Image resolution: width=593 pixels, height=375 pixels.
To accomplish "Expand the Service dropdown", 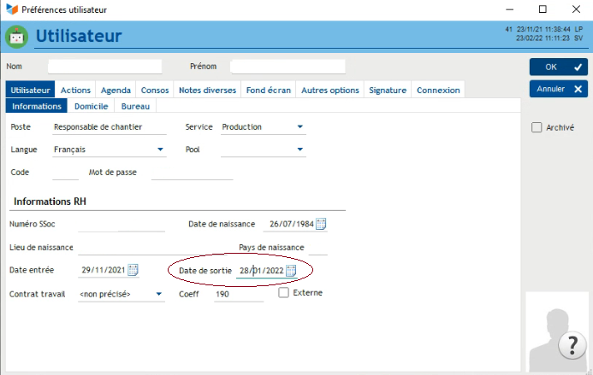I will click(x=300, y=127).
